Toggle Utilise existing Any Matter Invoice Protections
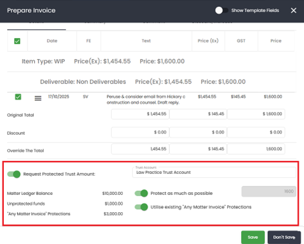This screenshot has width=304, height=244. pos(142,207)
